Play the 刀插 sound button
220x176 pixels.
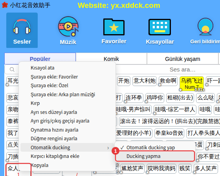coord(13,156)
